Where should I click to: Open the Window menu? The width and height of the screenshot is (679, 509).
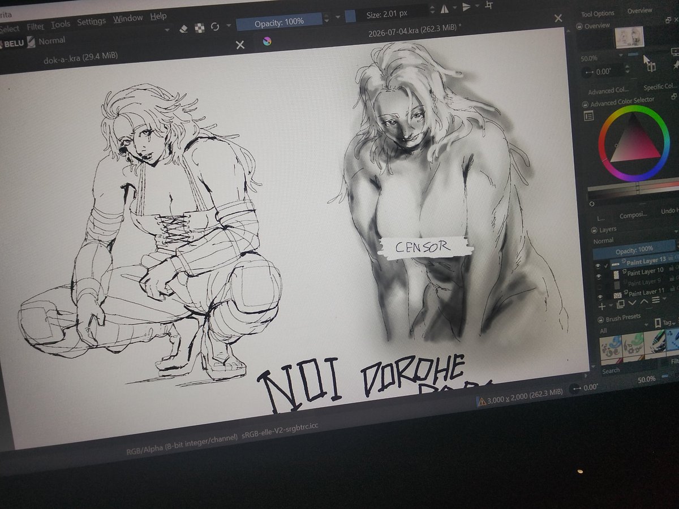click(127, 19)
